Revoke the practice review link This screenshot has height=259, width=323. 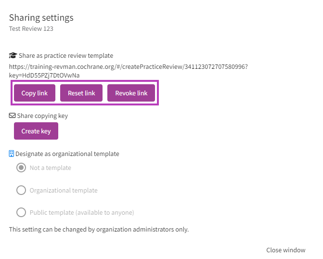click(x=131, y=93)
